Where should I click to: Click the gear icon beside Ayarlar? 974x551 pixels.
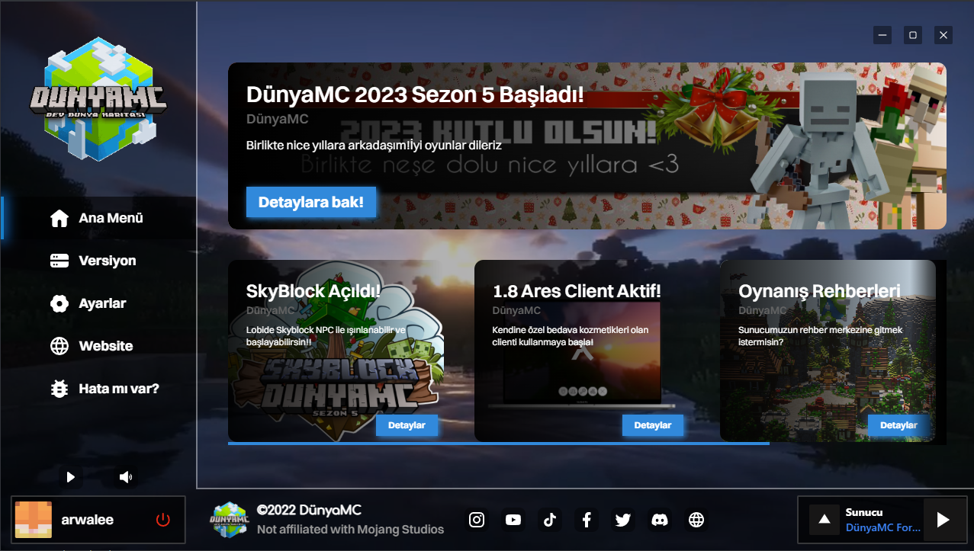point(59,303)
